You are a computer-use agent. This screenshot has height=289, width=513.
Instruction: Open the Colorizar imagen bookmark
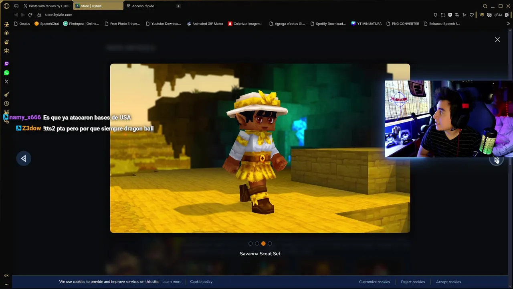[x=245, y=24]
